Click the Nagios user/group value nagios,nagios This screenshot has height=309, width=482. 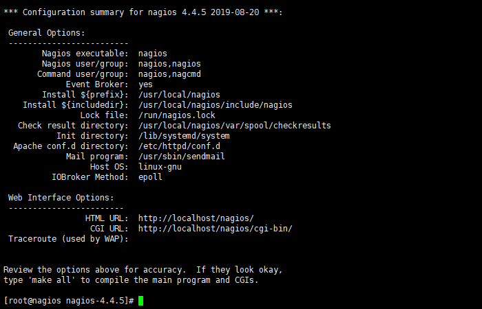click(169, 64)
